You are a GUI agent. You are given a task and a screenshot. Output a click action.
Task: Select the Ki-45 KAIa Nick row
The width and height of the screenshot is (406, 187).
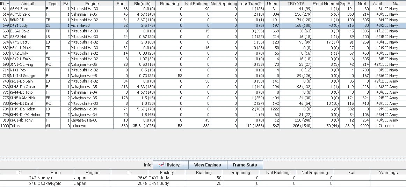(203, 98)
